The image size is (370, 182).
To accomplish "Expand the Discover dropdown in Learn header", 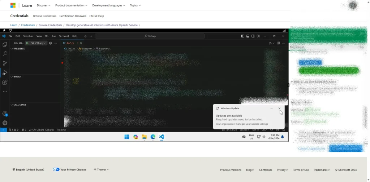I will (44, 5).
